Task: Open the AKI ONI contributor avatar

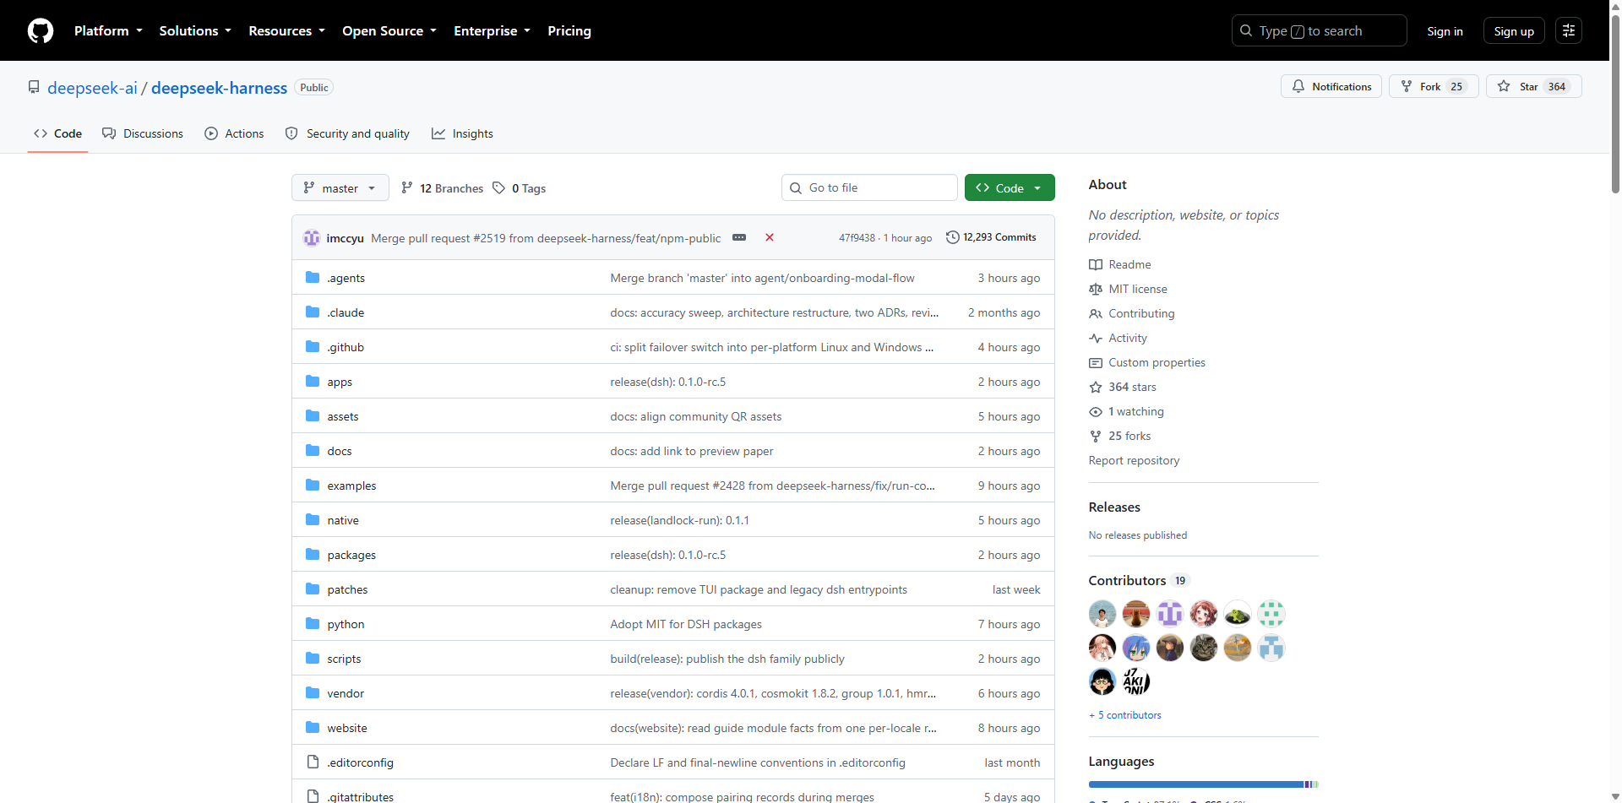Action: 1136,681
